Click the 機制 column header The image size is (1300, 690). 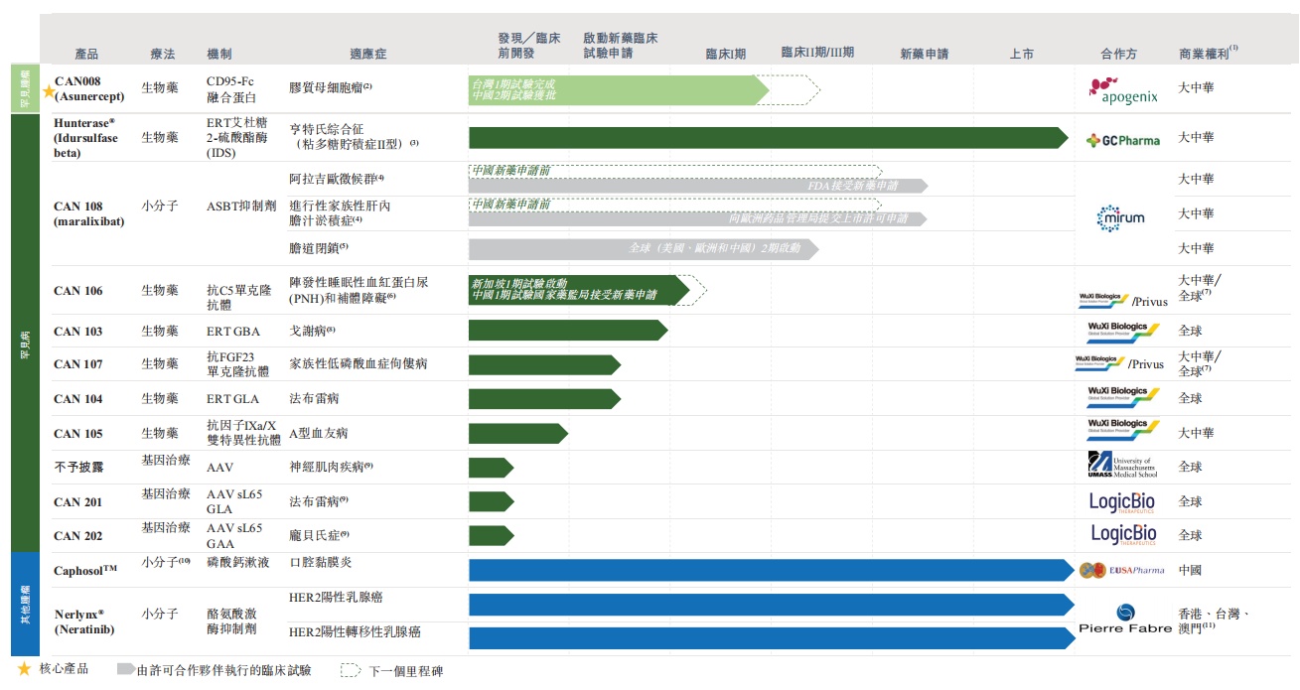219,54
